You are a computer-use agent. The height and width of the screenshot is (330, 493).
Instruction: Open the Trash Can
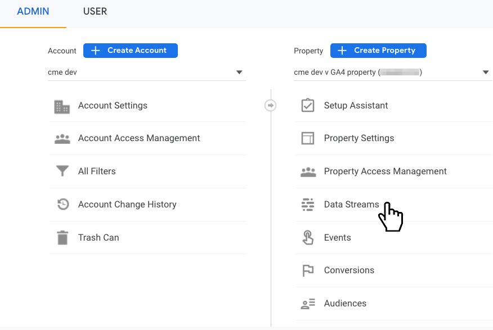[x=148, y=238]
